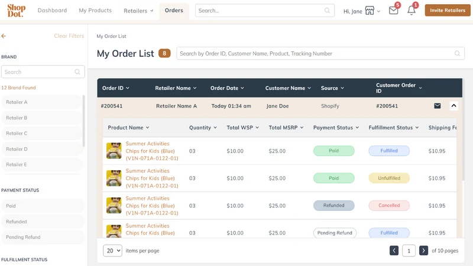Screen dimensions: 473x266
Task: Click the Clear Filters link
Action: coord(69,36)
